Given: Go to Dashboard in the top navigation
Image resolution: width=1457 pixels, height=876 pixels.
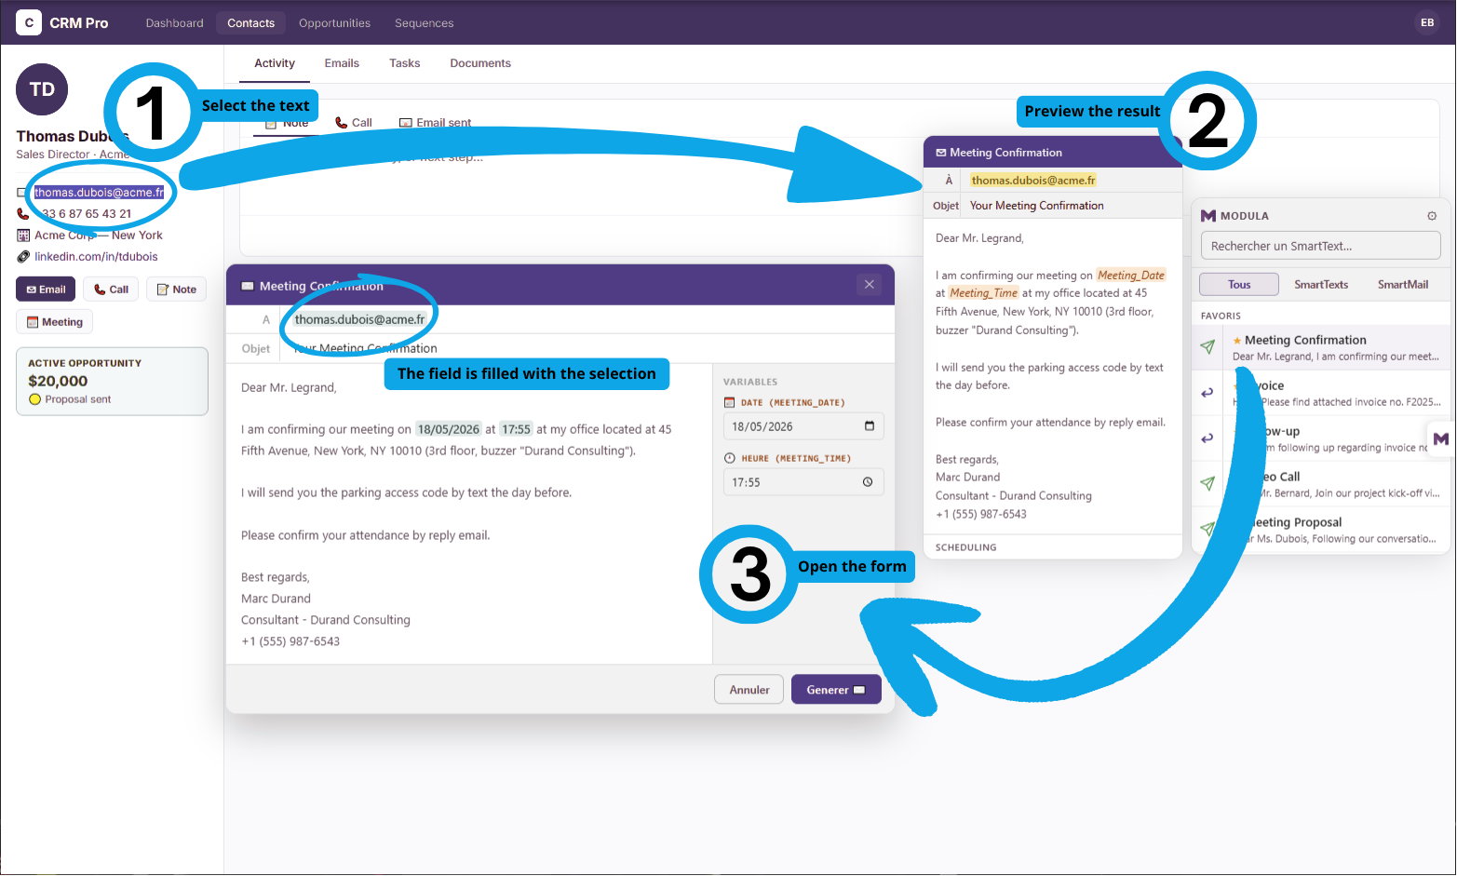Looking at the screenshot, I should click(x=174, y=23).
